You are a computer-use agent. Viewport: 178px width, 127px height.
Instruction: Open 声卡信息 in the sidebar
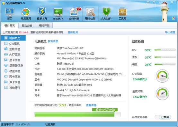(x=13, y=82)
